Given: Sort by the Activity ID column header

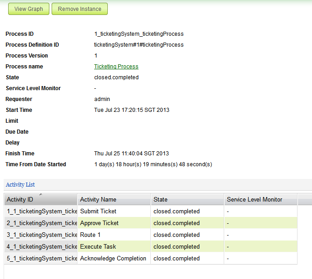Looking at the screenshot, I should point(41,199).
